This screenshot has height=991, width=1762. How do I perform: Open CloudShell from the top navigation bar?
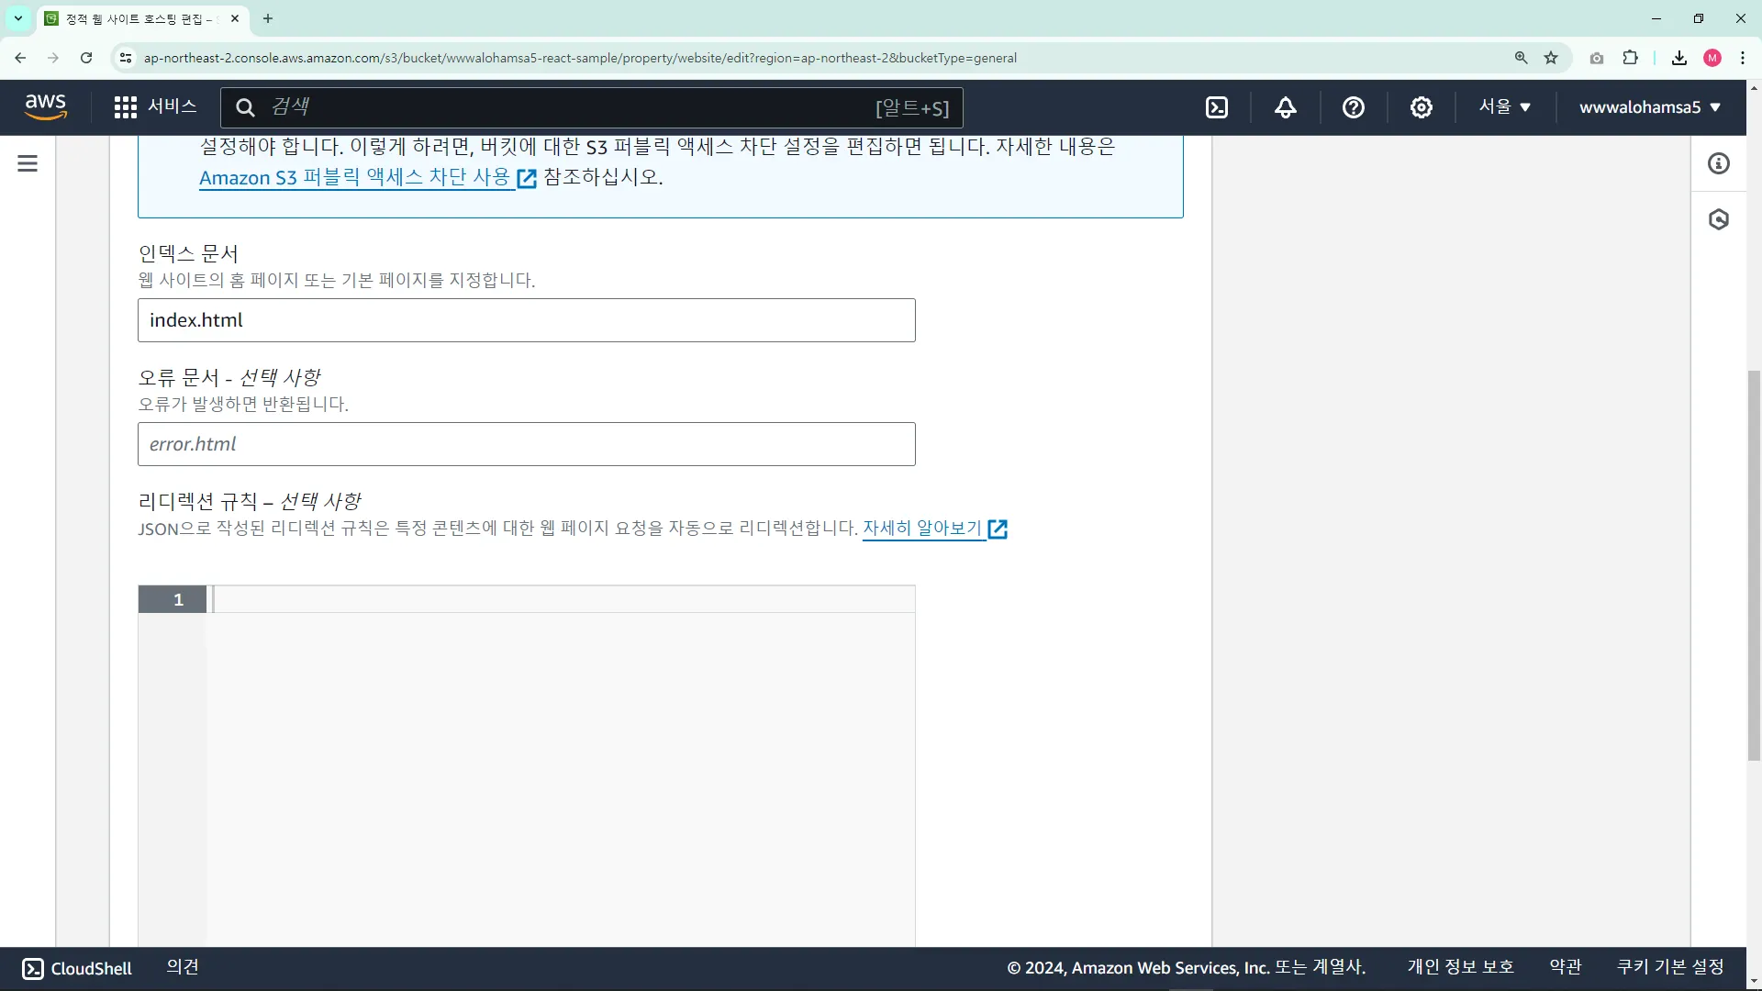pyautogui.click(x=1217, y=107)
